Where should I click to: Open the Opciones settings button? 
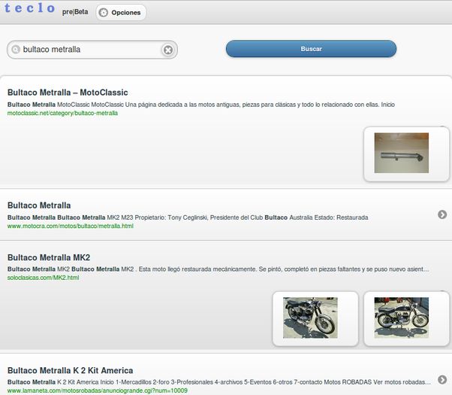pos(121,13)
